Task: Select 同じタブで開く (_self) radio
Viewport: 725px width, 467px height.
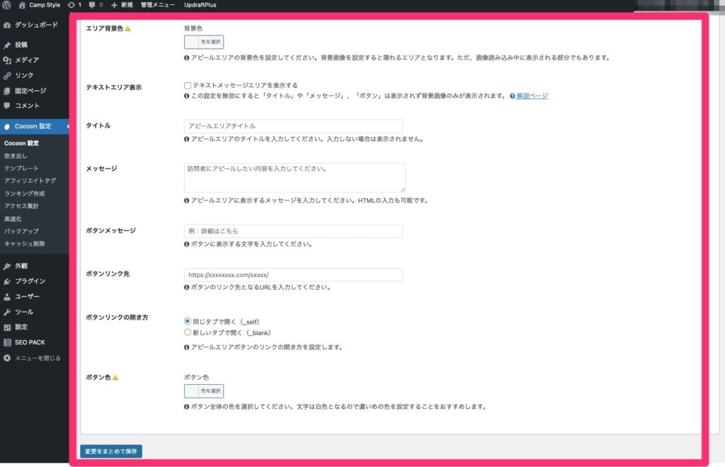Action: (x=187, y=321)
